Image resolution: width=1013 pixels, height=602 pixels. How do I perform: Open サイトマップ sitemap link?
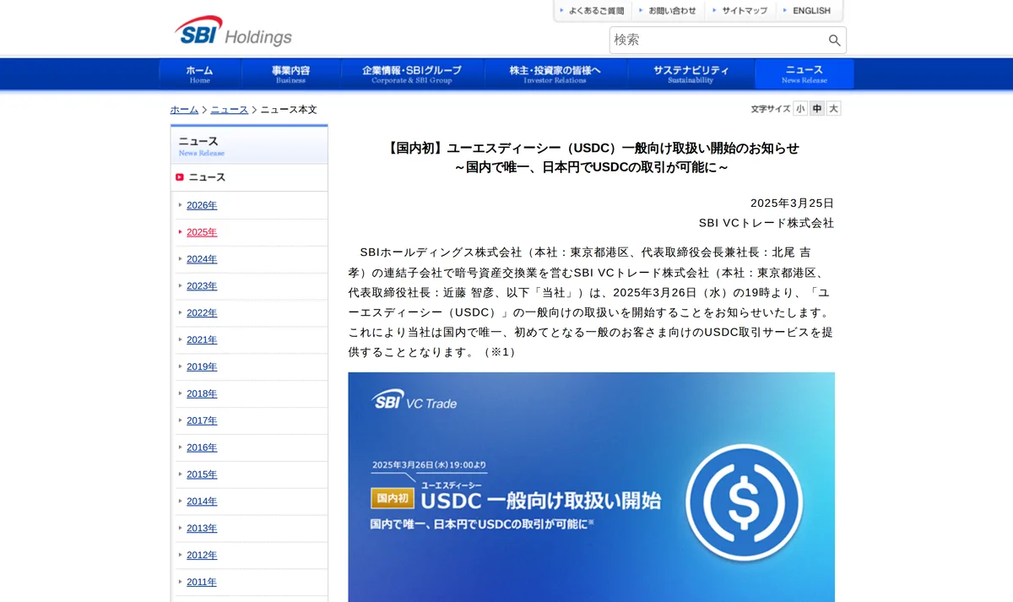click(x=739, y=11)
